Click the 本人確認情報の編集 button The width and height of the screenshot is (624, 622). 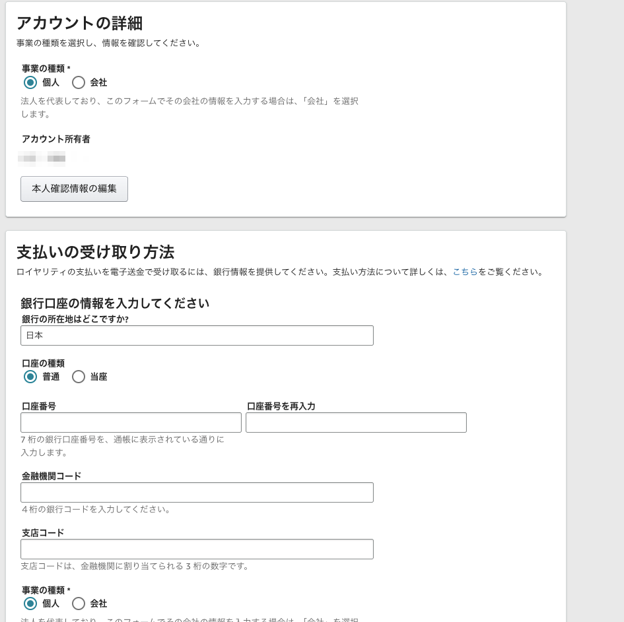pyautogui.click(x=74, y=189)
